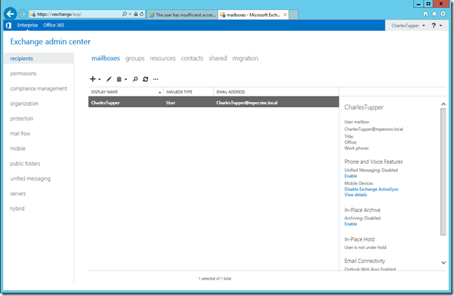The image size is (454, 296).
Task: Click the Edit pencil icon
Action: click(x=109, y=79)
